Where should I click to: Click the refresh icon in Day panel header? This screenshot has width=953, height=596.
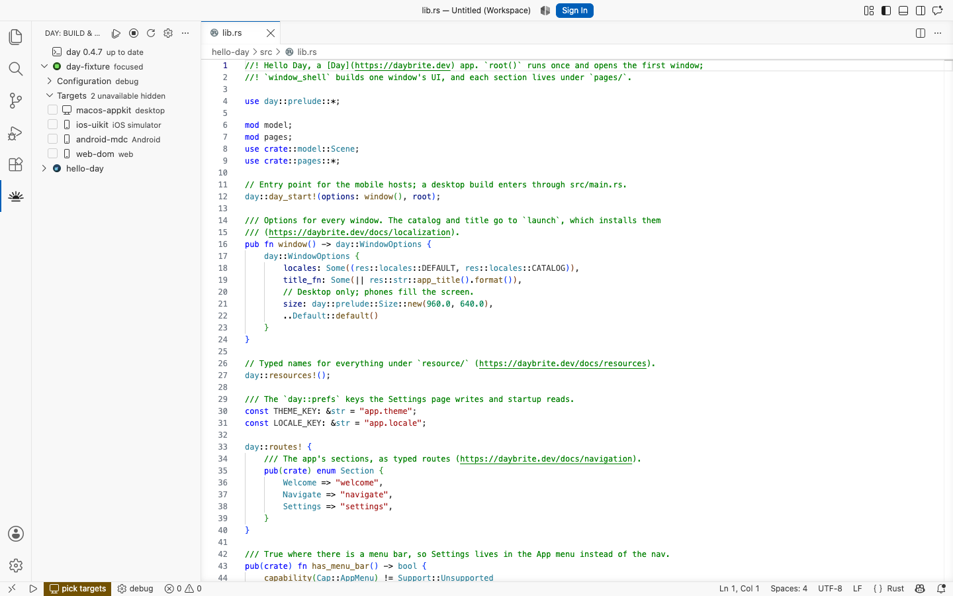[x=151, y=33]
